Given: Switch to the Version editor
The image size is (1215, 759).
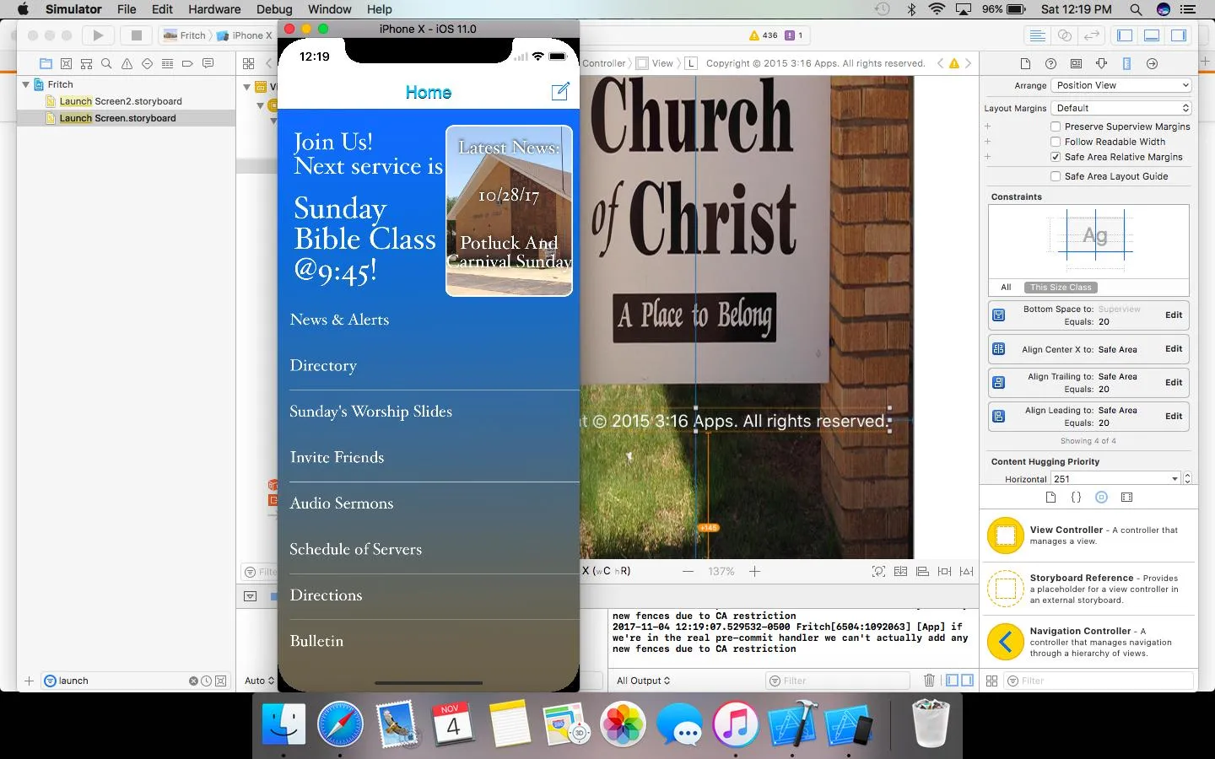Looking at the screenshot, I should pos(1092,35).
